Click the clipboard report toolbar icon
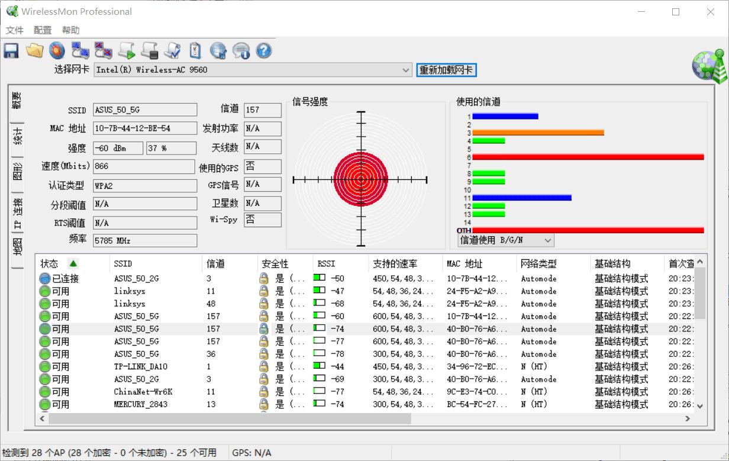Image resolution: width=729 pixels, height=461 pixels. (195, 50)
